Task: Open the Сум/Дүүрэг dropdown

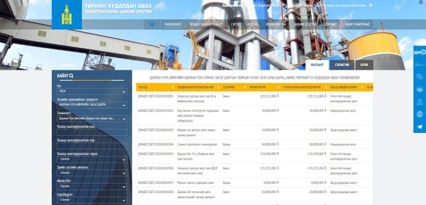Action: (x=92, y=200)
